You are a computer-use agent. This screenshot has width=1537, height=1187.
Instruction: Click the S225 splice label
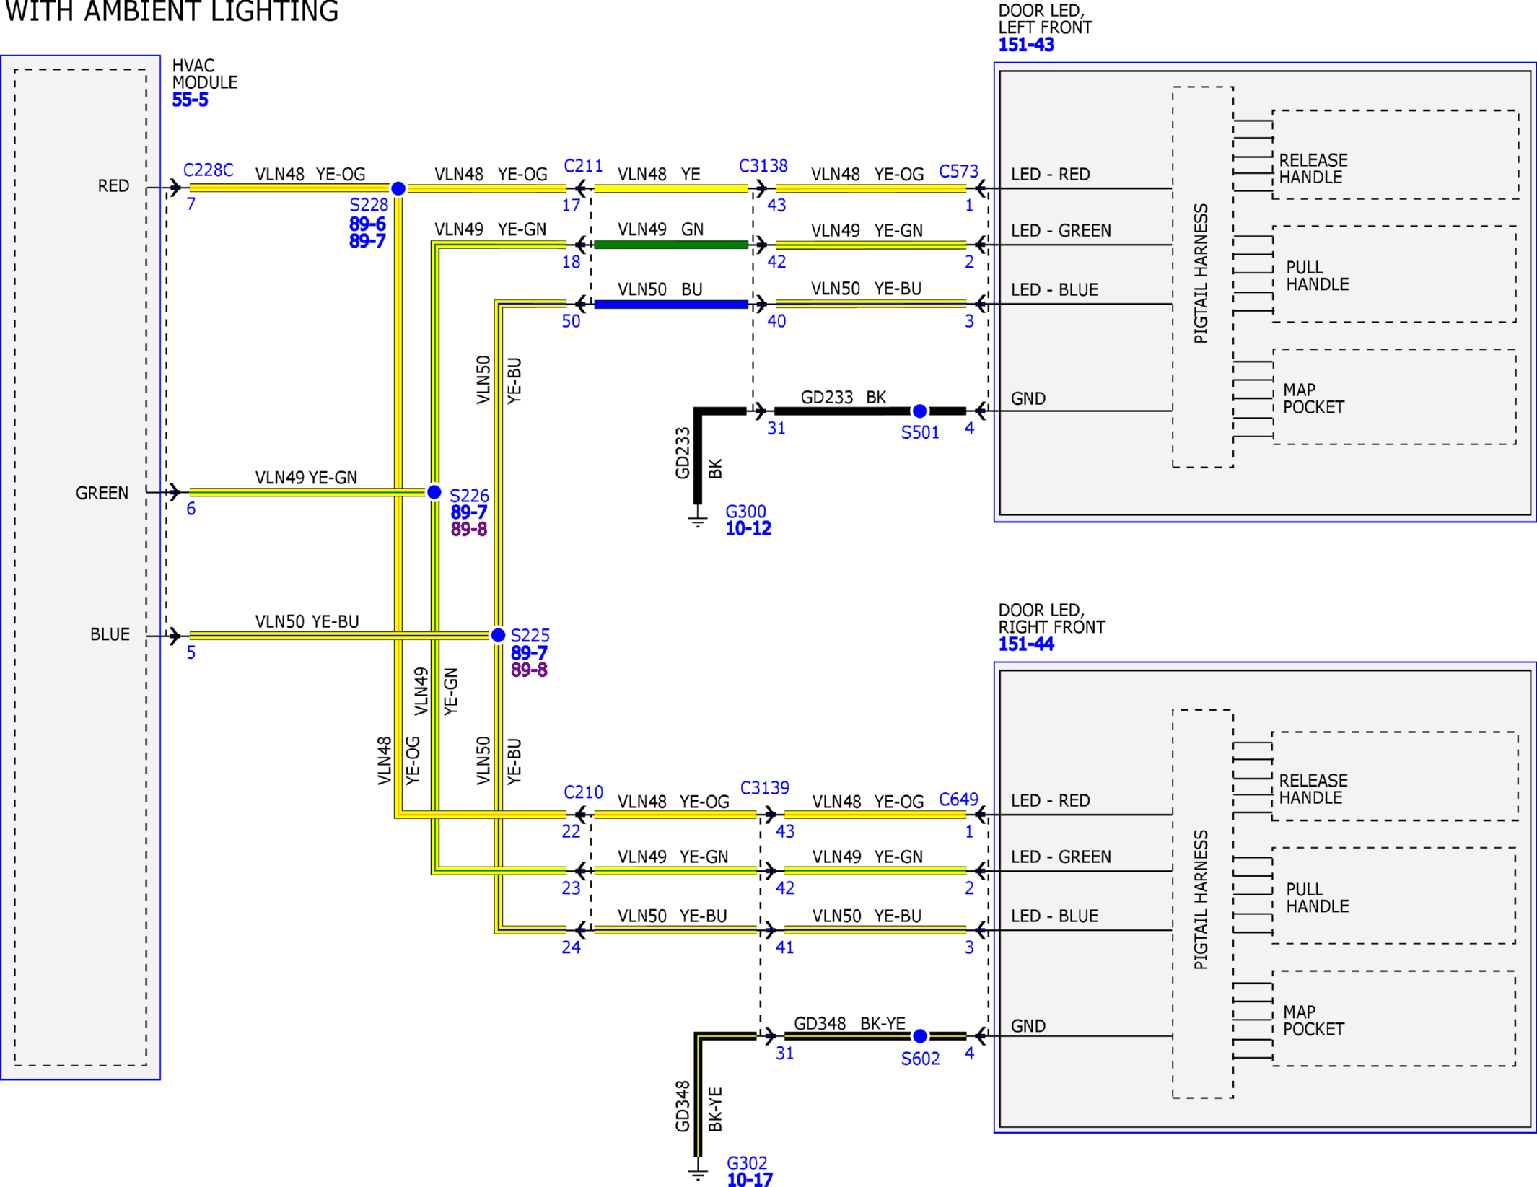(x=530, y=636)
